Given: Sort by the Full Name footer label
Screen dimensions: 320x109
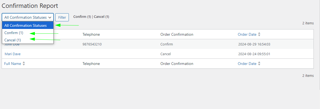Looking at the screenshot, I should click(13, 64).
